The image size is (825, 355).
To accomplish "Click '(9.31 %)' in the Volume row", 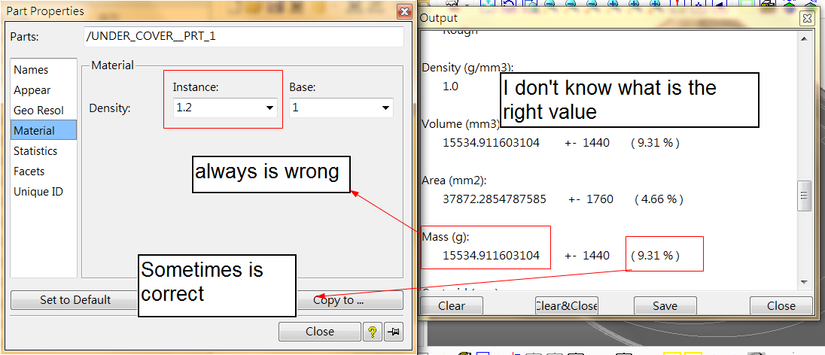I will pyautogui.click(x=655, y=142).
